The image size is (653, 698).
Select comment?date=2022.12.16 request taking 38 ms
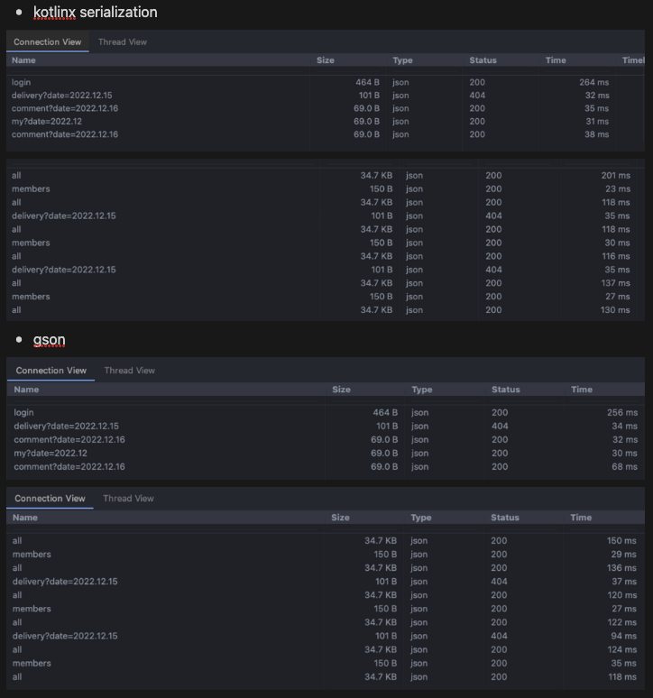click(x=325, y=134)
